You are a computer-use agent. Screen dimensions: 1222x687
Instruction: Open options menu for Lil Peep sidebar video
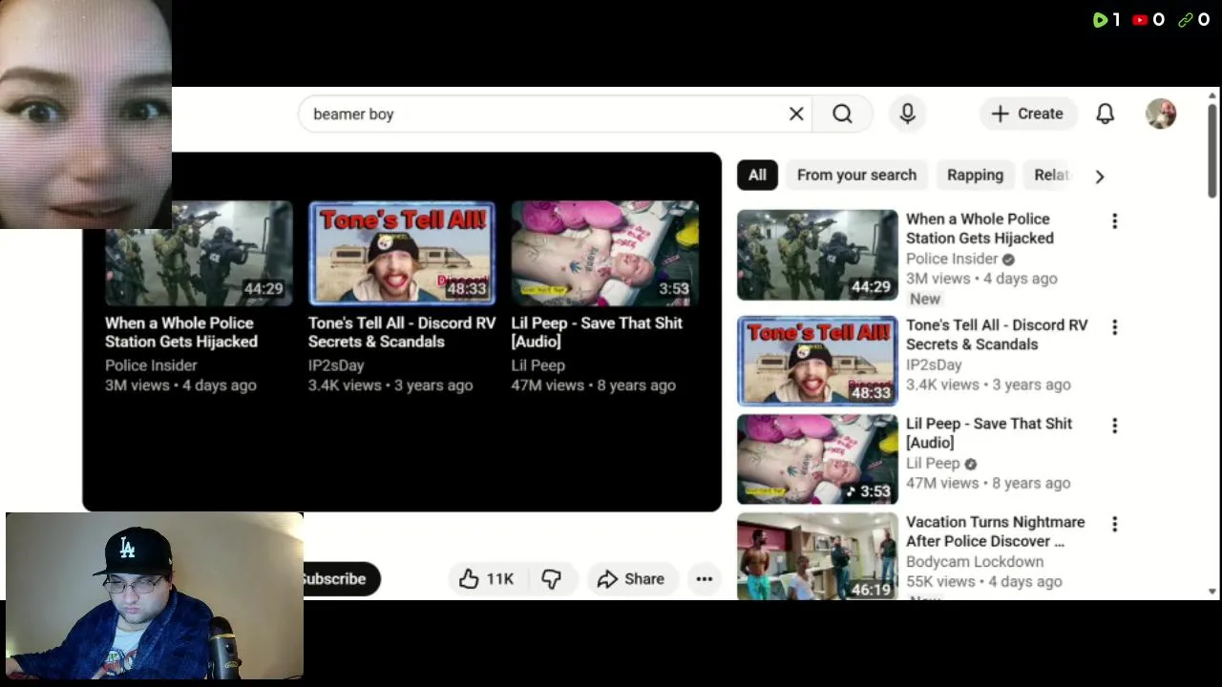click(1114, 426)
